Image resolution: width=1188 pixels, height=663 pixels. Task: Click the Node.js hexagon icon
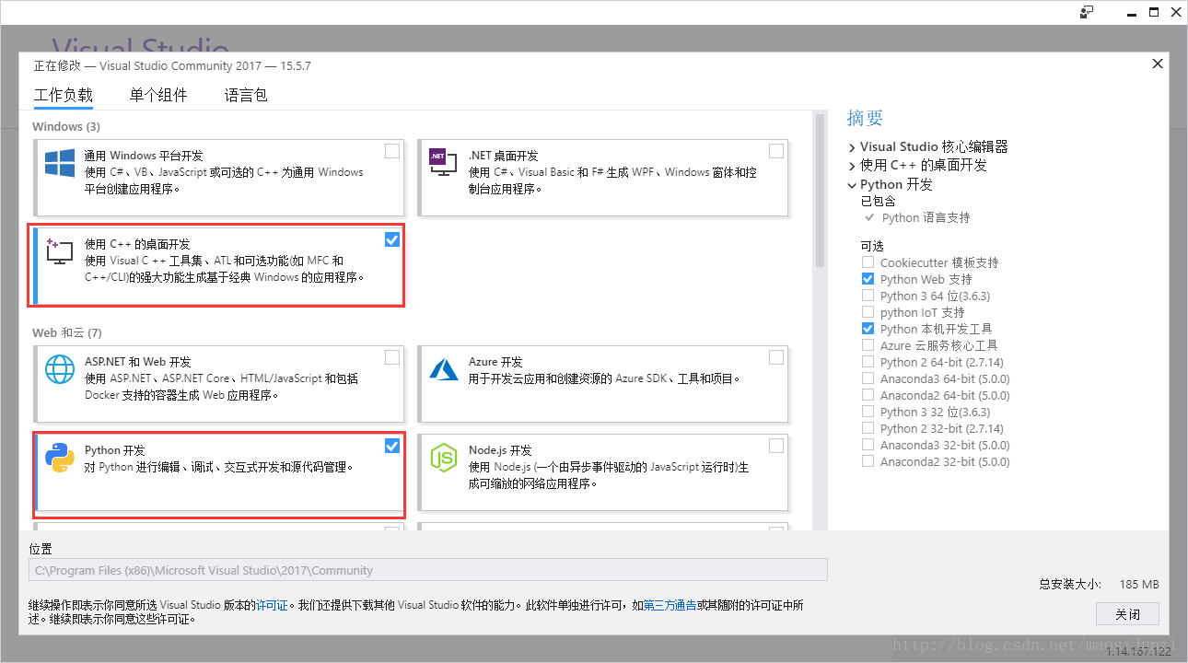tap(444, 458)
